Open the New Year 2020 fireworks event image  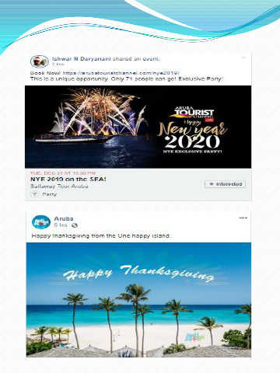[x=138, y=127]
